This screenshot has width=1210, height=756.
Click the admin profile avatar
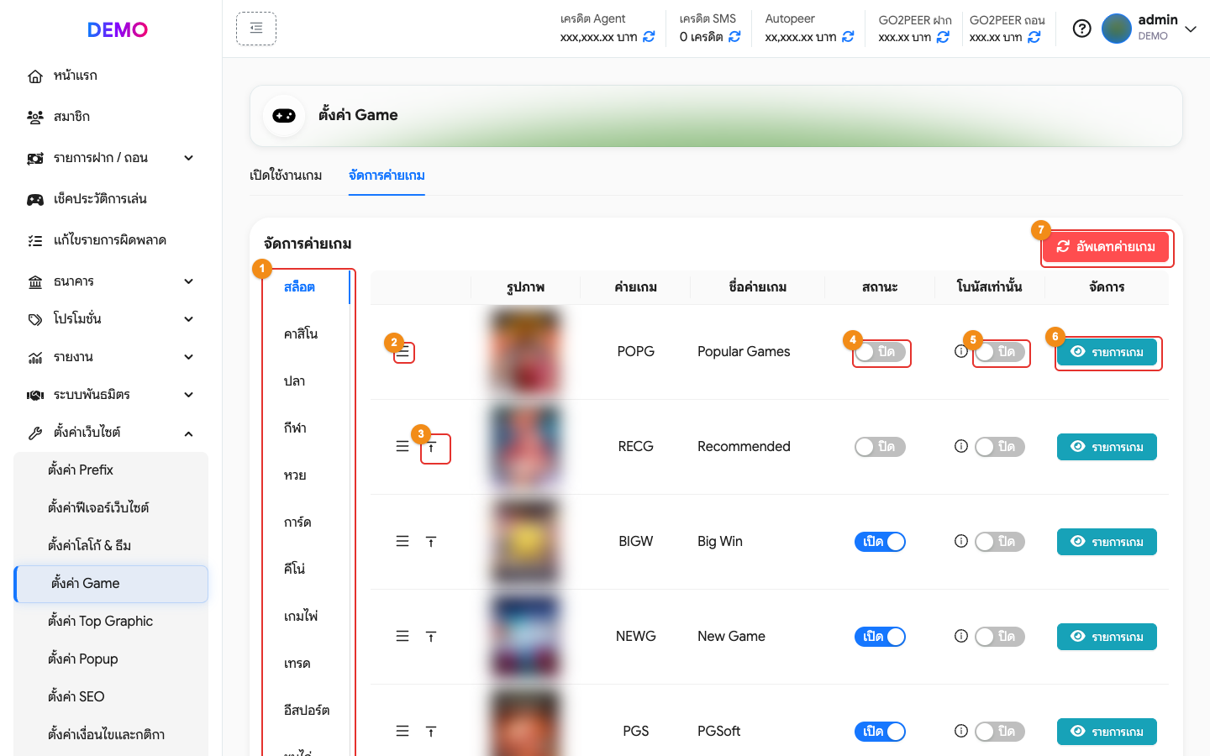[1117, 29]
